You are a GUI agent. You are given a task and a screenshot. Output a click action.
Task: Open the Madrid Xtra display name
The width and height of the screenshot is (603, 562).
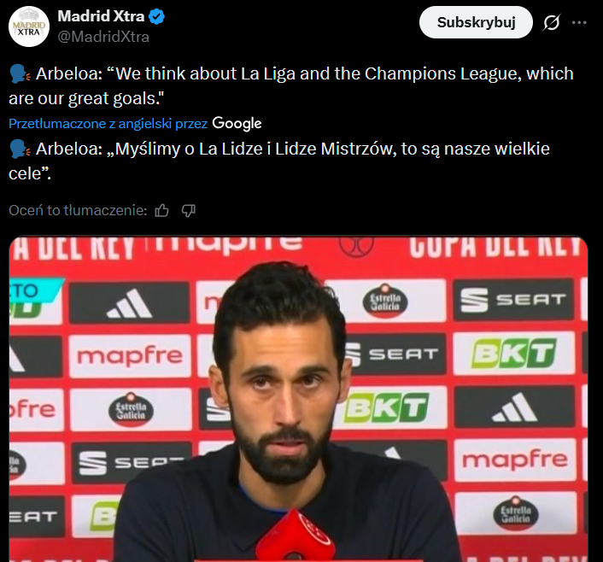click(x=101, y=16)
